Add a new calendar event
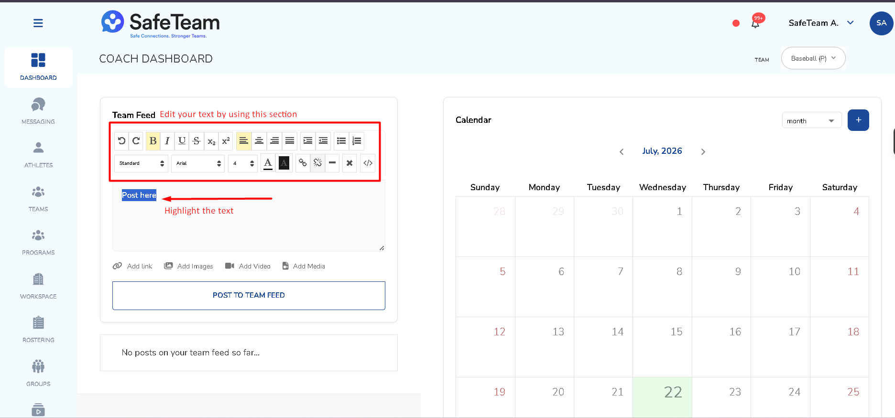The width and height of the screenshot is (895, 418). coord(858,120)
